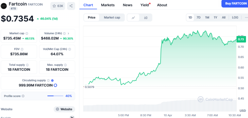Switch chart to line view icon
Image resolution: width=248 pixels, height=118 pixels.
(x=133, y=18)
